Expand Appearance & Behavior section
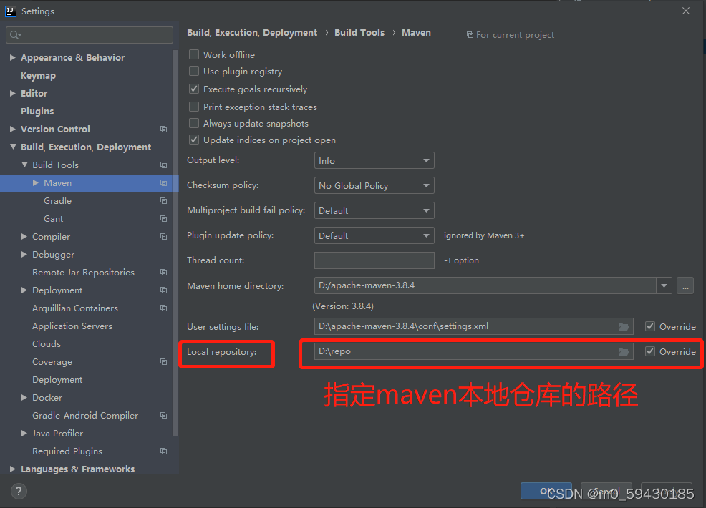706x508 pixels. point(13,57)
